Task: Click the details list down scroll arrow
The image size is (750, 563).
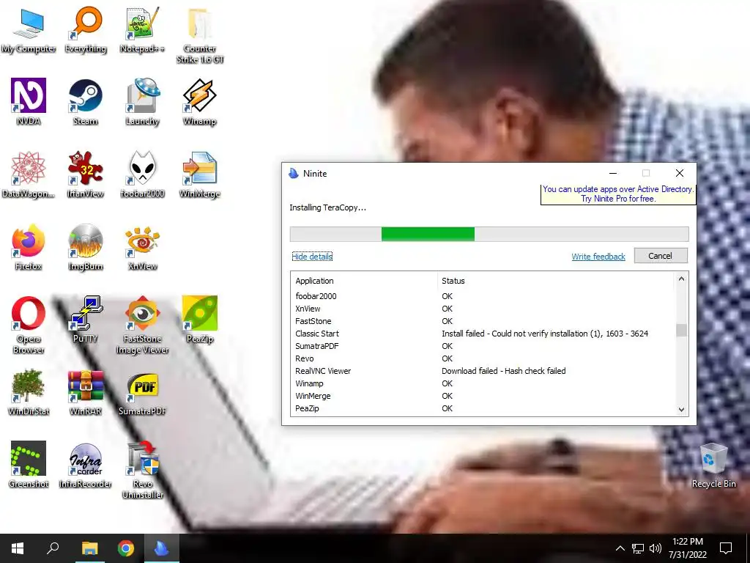Action: [681, 409]
